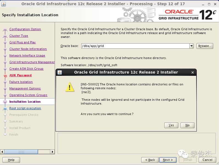The height and width of the screenshot is (165, 219).
Task: Open the Cluster Type step
Action: coord(19,36)
